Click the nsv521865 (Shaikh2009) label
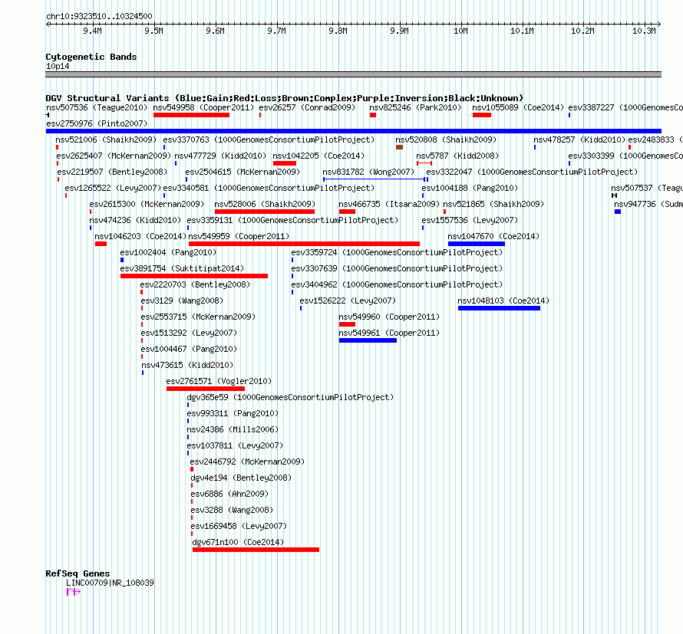 pos(493,204)
